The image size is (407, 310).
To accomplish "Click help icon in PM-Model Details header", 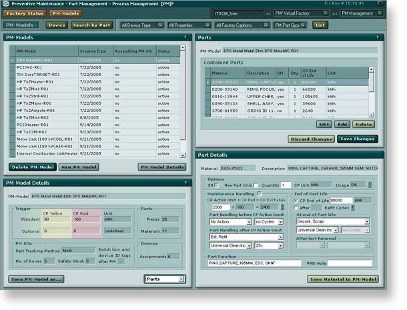I will 183,183.
